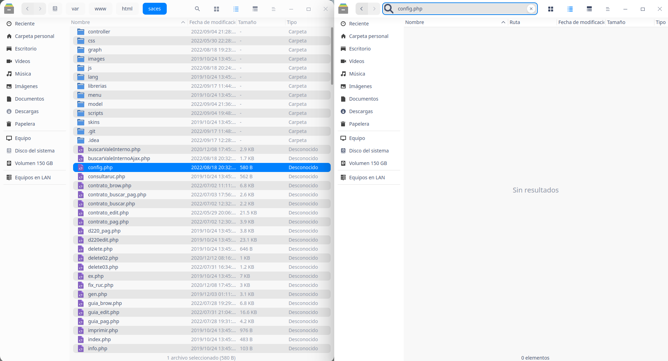Switch right window to icon grid view

(x=551, y=9)
